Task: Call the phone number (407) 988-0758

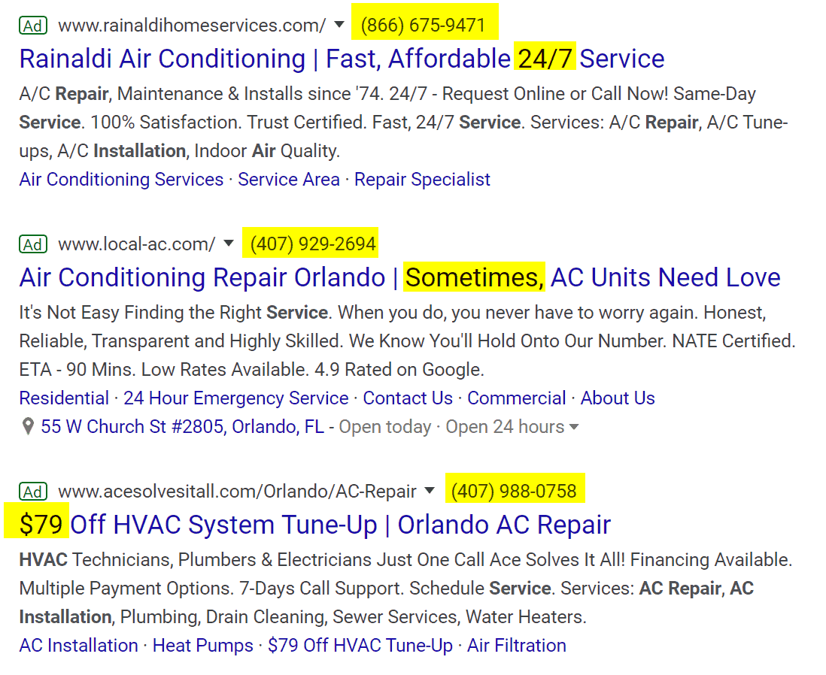Action: tap(514, 492)
